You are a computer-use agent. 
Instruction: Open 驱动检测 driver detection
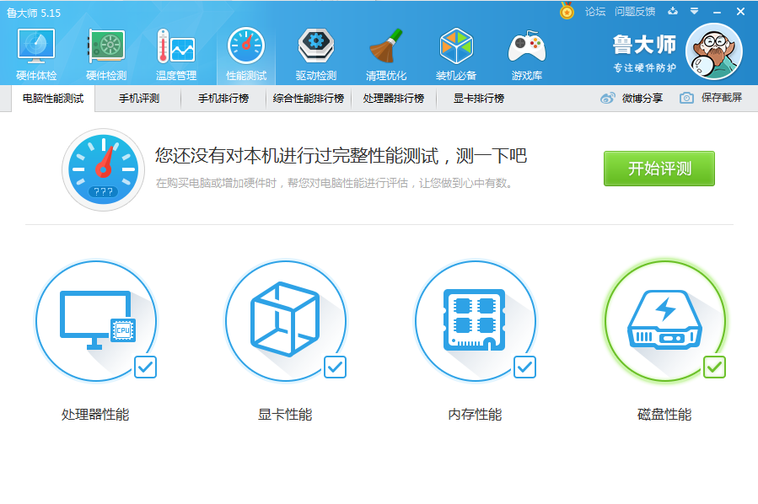click(316, 54)
